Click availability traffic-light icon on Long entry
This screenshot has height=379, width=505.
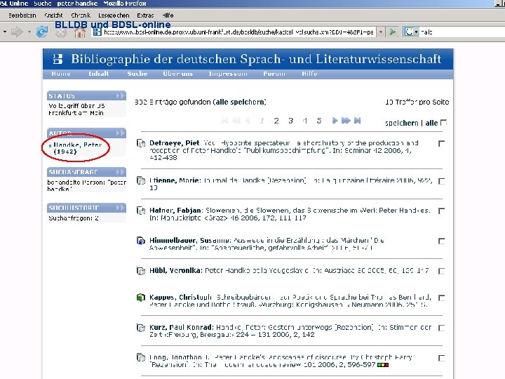(x=383, y=365)
